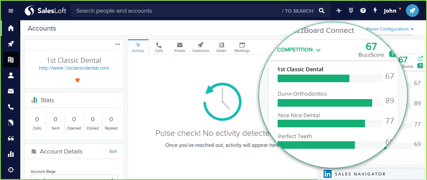Click the Accounts page heading
The image size is (427, 180).
[42, 28]
